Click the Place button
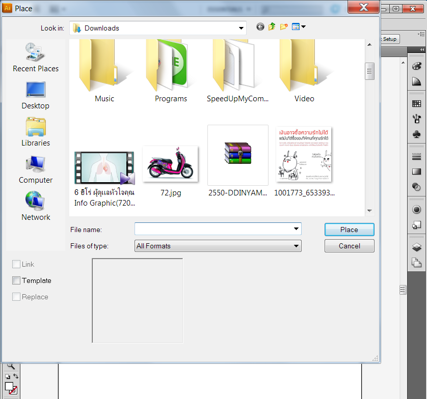This screenshot has height=399, width=427. click(x=350, y=230)
